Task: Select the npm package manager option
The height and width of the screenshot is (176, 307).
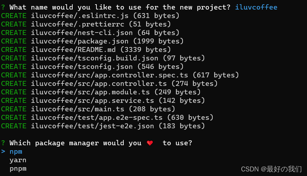Action: (x=16, y=152)
